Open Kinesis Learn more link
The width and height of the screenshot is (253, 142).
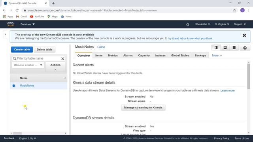tap(228, 90)
